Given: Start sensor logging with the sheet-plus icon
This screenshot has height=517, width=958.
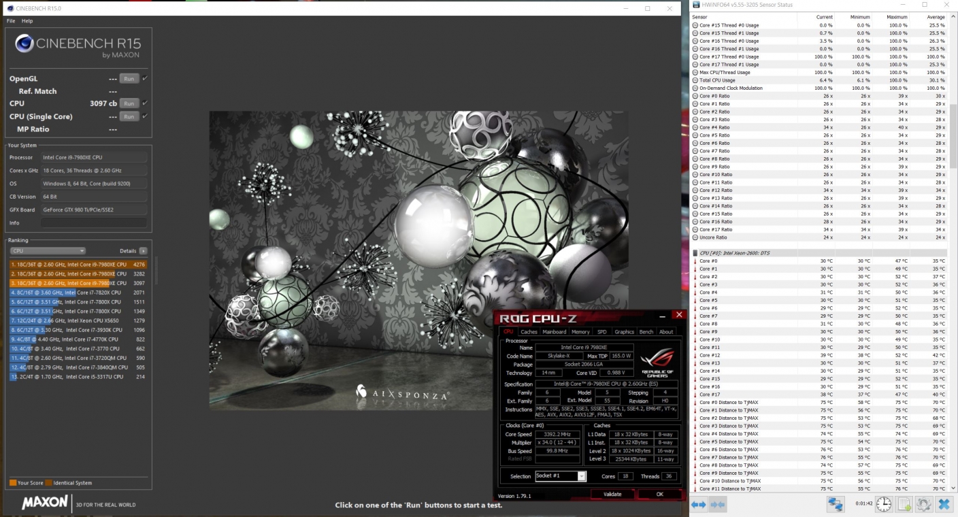Looking at the screenshot, I should pyautogui.click(x=904, y=504).
